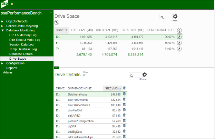Click microscope icon for D:\ drive row
This screenshot has height=139, width=215.
click(x=179, y=37)
